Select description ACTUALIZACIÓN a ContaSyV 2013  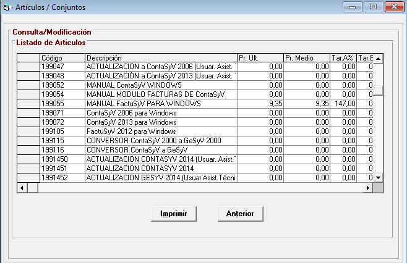tap(161, 76)
